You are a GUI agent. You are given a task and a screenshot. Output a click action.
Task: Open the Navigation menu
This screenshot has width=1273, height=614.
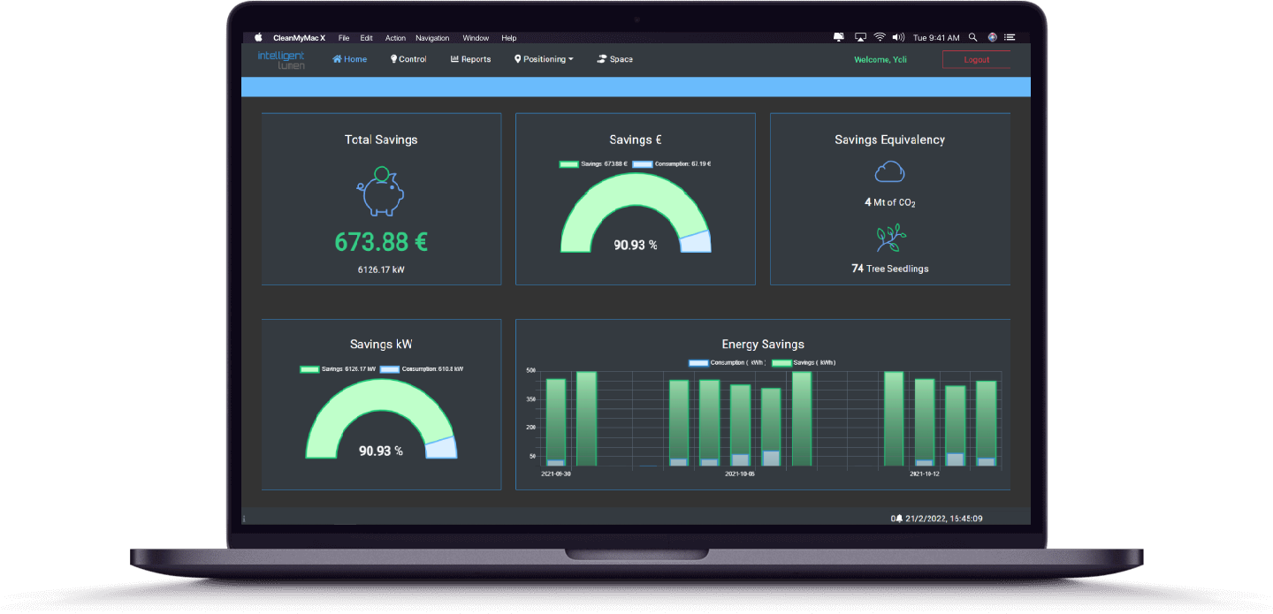point(432,38)
